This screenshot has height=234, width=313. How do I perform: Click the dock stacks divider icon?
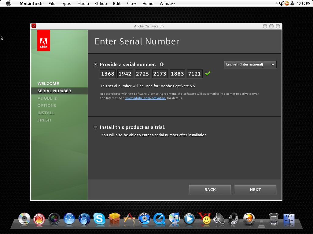point(262,224)
